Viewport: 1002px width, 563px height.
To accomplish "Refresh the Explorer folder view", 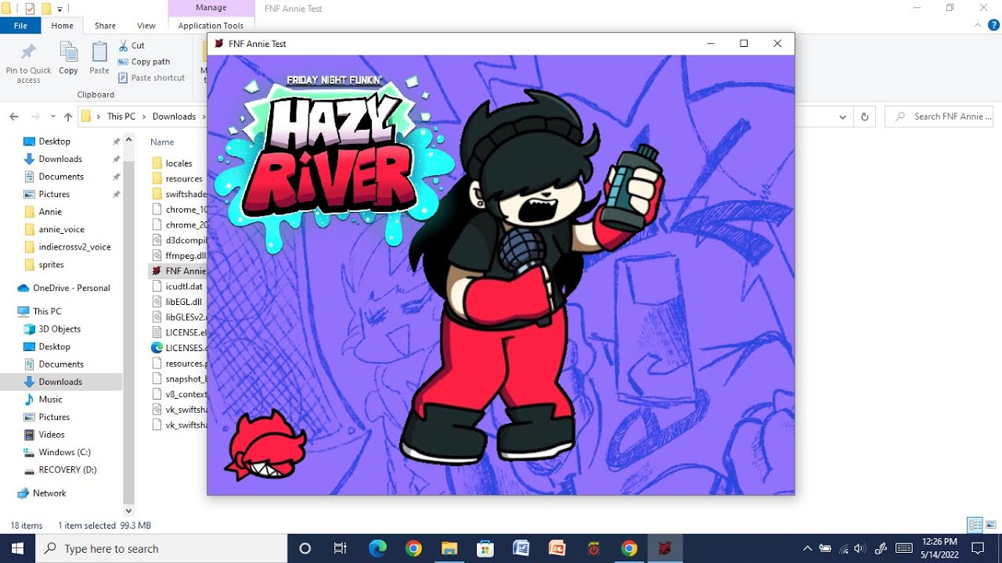I will [864, 117].
